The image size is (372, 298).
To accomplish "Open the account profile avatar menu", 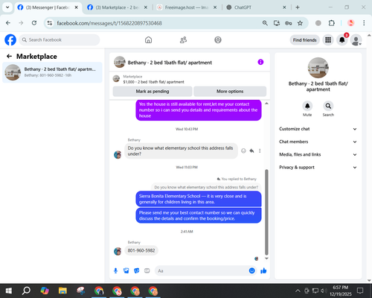I will (x=356, y=39).
